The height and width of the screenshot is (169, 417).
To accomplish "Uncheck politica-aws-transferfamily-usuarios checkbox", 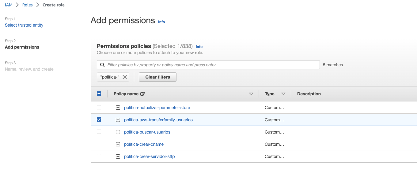I will pyautogui.click(x=99, y=119).
